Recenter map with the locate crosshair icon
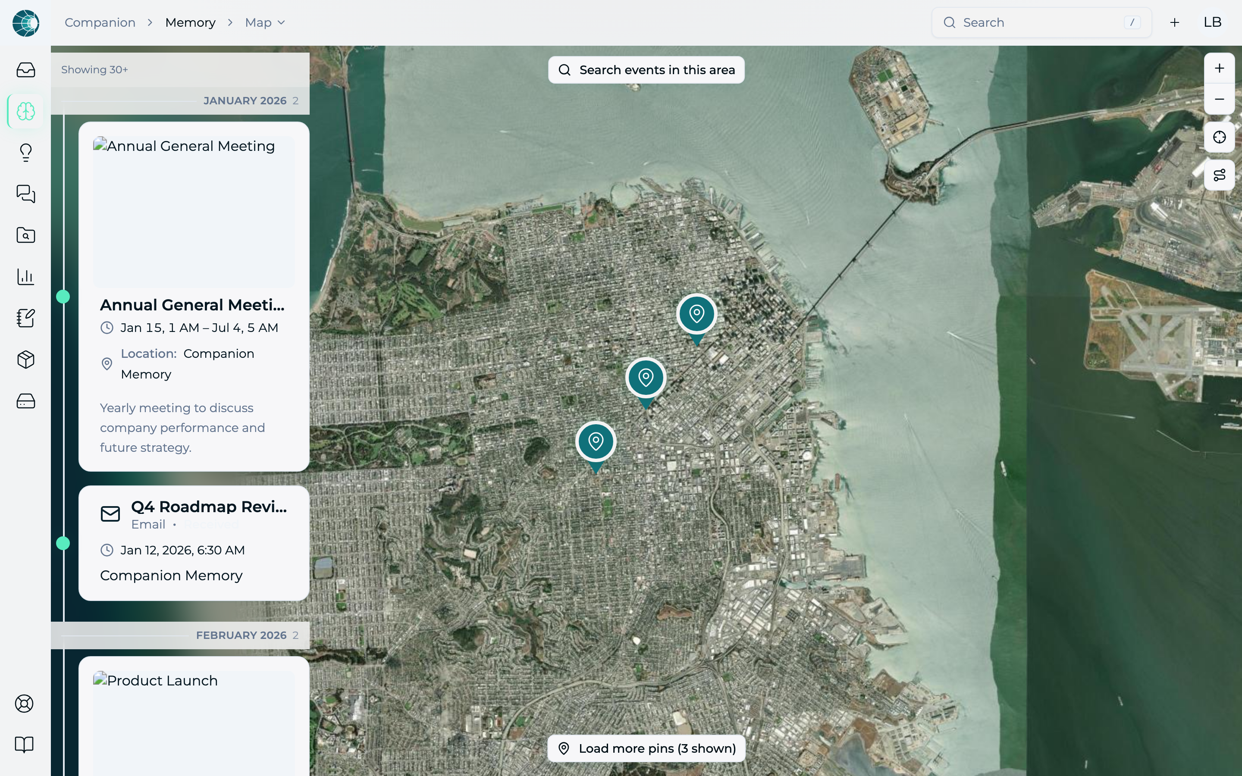This screenshot has width=1242, height=776. point(1220,137)
